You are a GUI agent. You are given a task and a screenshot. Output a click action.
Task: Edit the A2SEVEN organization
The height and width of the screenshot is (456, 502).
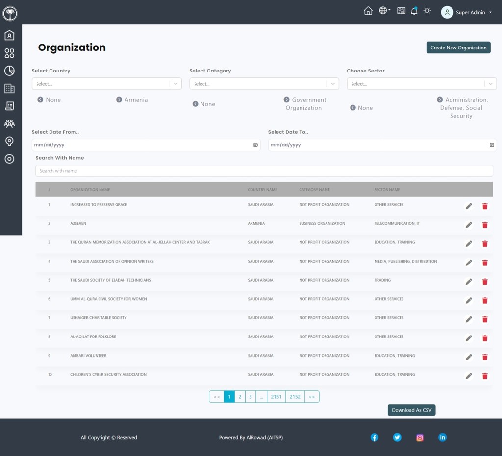tap(469, 225)
